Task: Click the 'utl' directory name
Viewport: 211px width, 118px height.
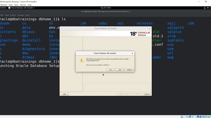Action: [170, 53]
